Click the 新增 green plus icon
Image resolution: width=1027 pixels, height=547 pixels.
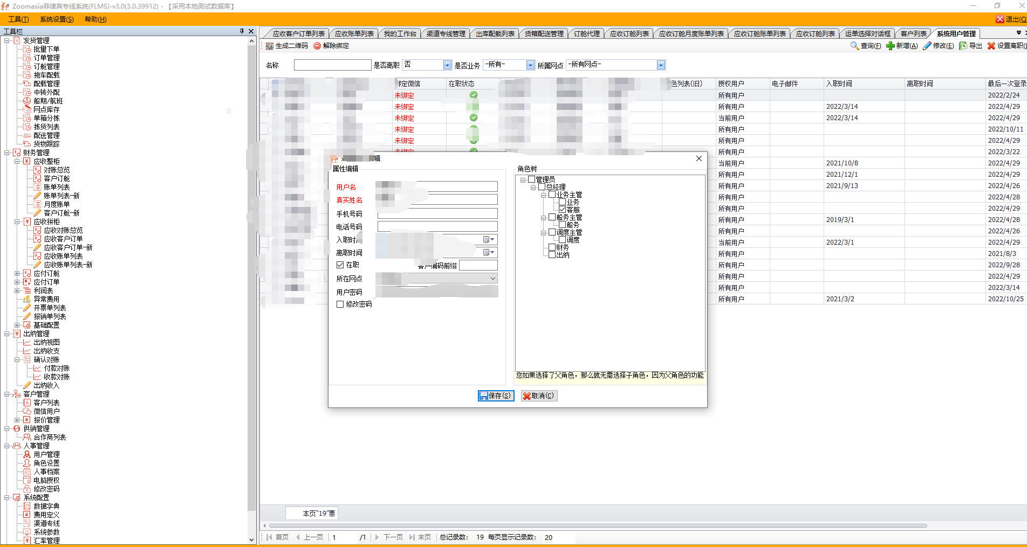point(890,46)
